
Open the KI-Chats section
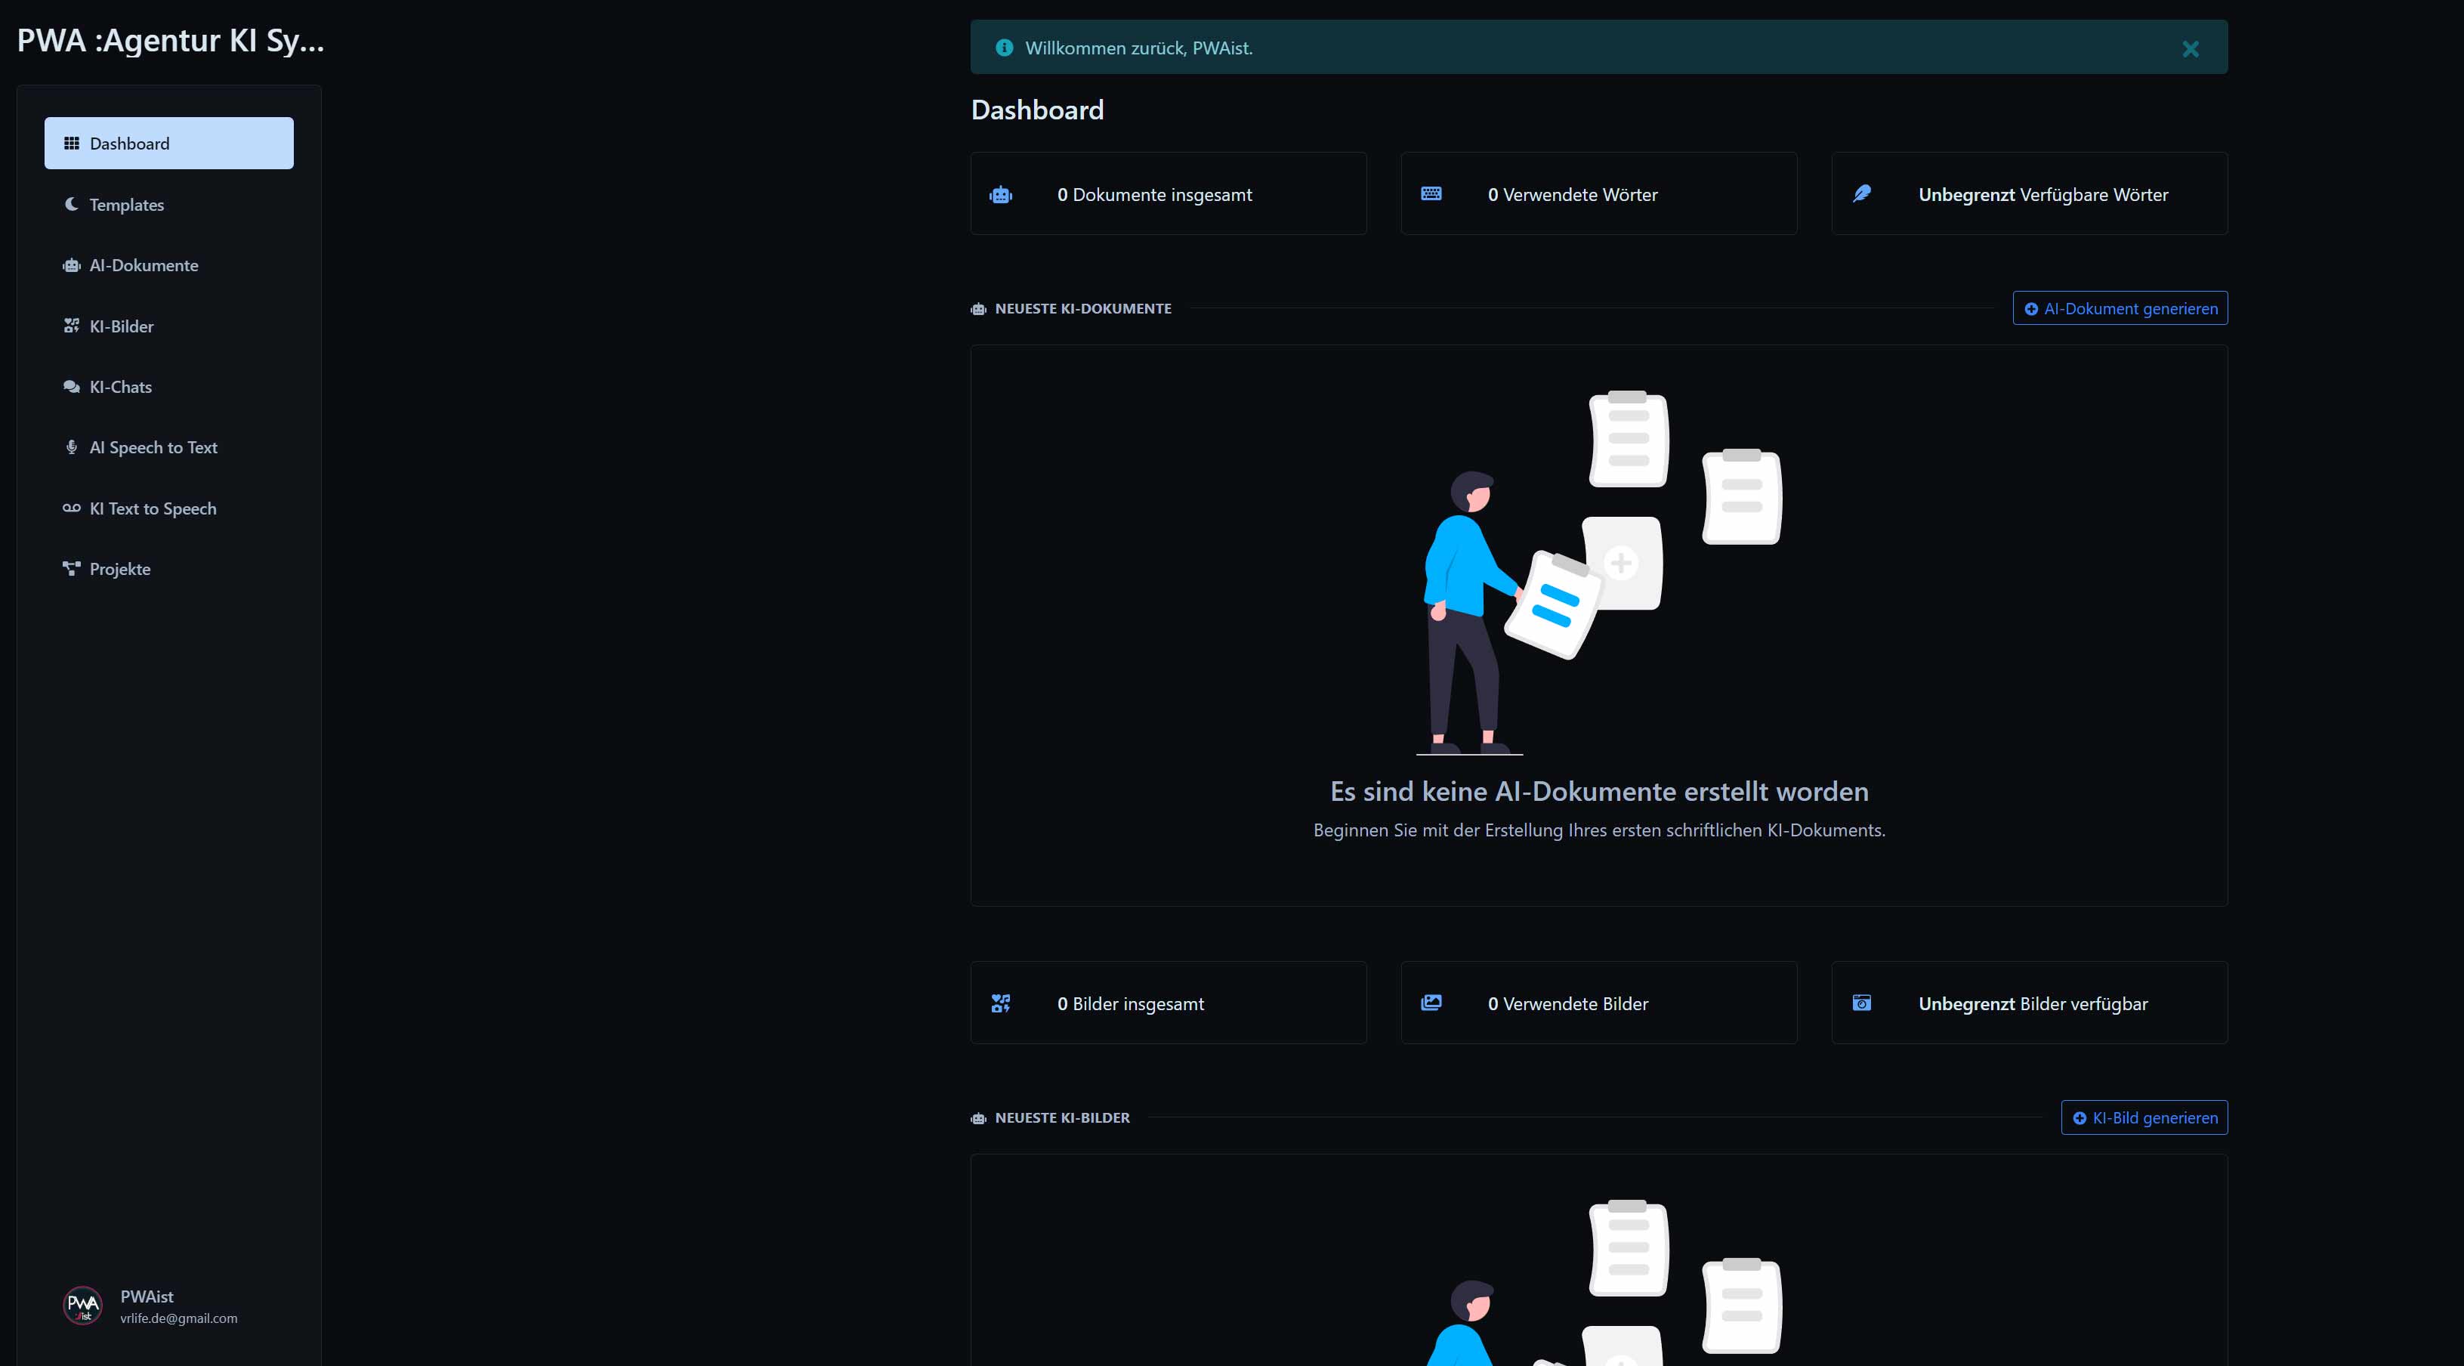[121, 387]
